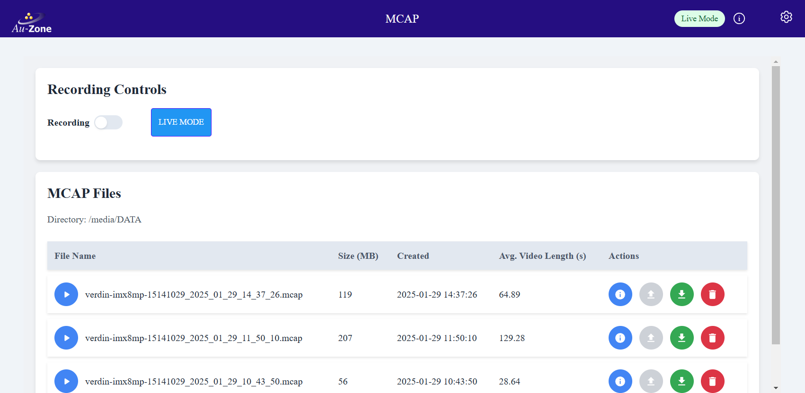Click the Au-Zone logo
805x393 pixels.
pyautogui.click(x=32, y=23)
